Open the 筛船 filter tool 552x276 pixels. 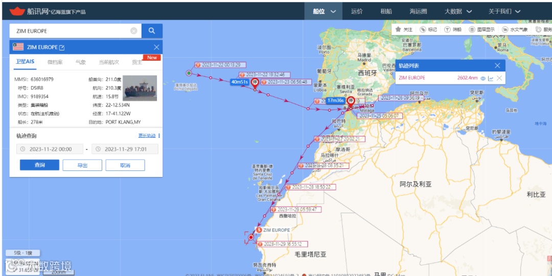click(453, 30)
